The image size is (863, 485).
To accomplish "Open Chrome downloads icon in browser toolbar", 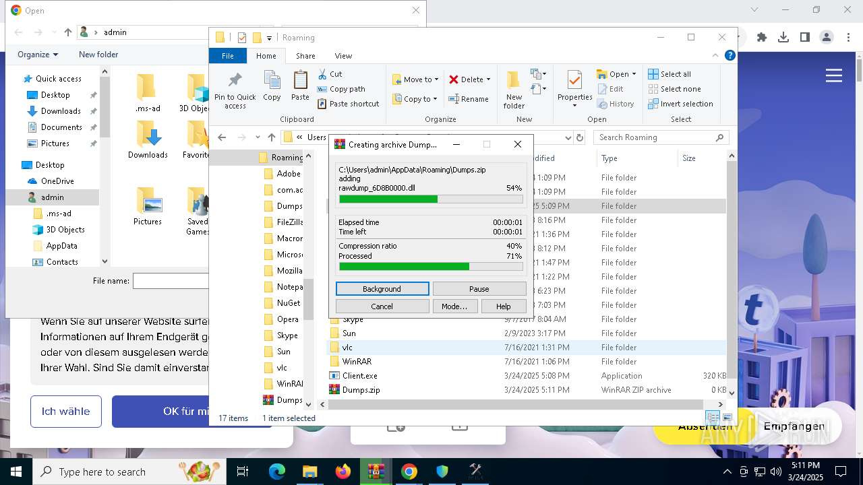I will (783, 38).
